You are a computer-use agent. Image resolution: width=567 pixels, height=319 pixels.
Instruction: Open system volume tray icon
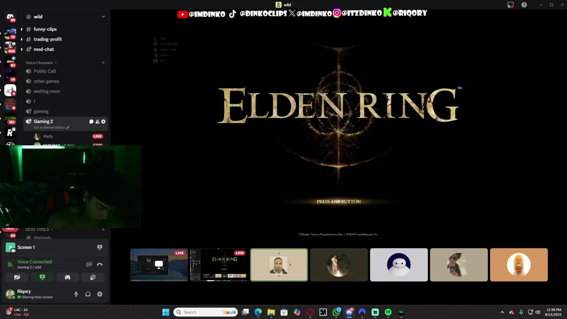click(x=537, y=312)
